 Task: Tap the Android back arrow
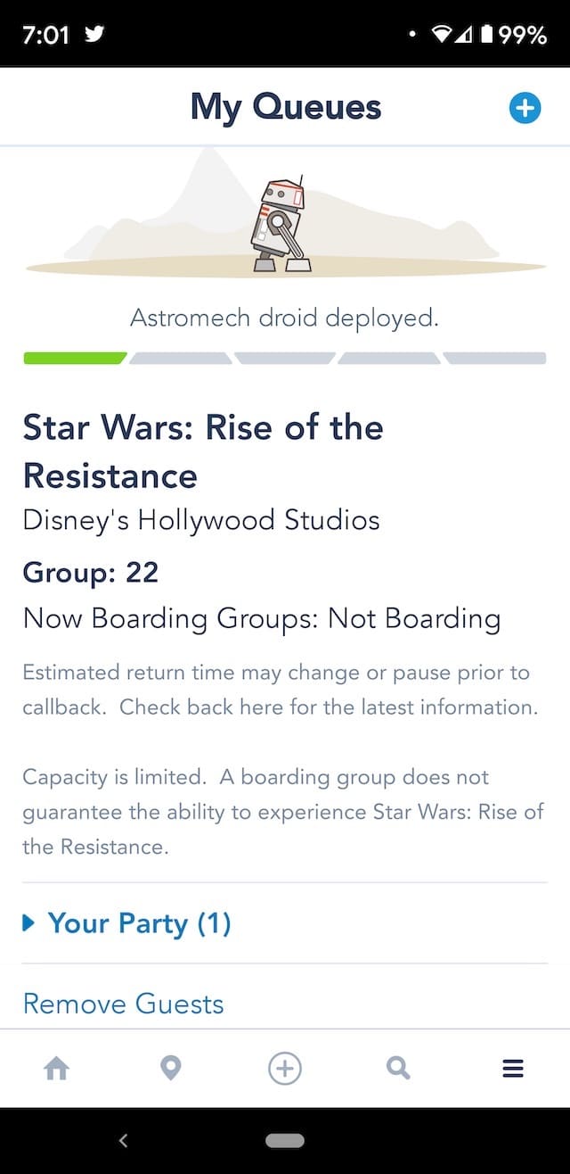[124, 1140]
